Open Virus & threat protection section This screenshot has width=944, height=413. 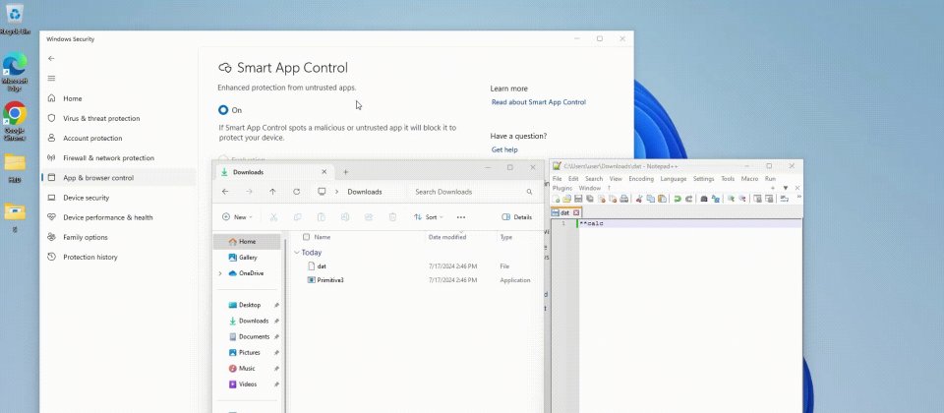[x=101, y=119]
